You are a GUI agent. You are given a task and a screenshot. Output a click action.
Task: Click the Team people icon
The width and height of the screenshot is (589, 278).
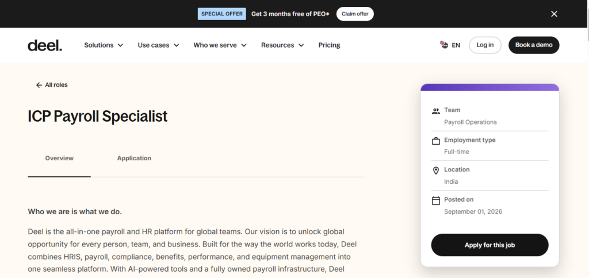[x=436, y=111]
